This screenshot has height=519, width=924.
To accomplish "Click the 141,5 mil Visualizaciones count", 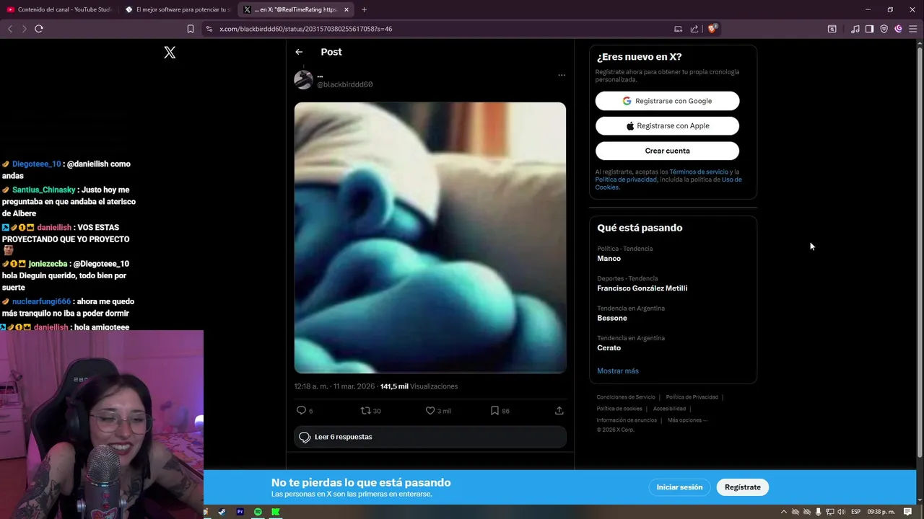I will coord(419,386).
